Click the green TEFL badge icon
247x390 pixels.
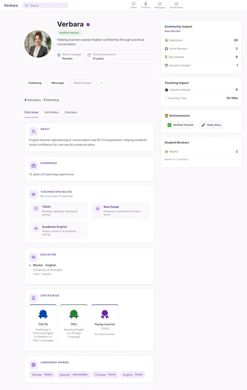point(74,314)
